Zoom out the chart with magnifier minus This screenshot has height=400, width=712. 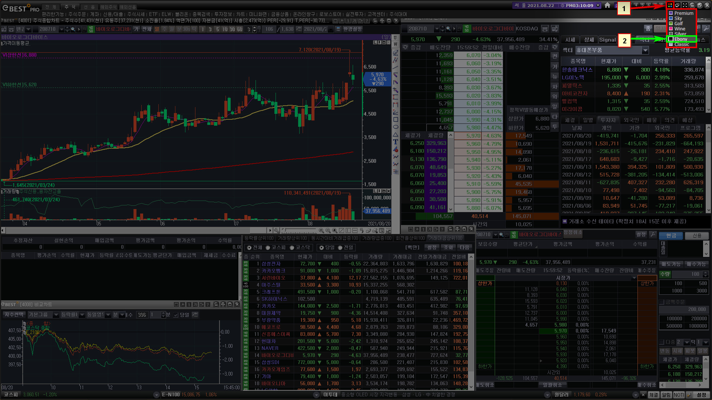click(328, 231)
